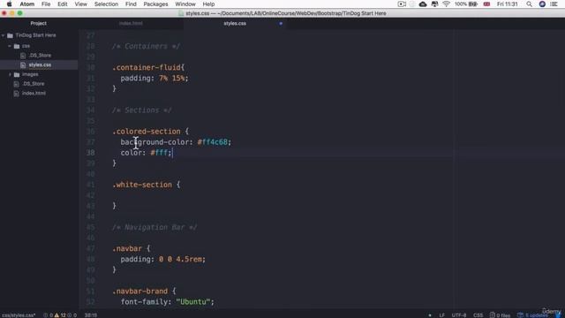Click the TinDog Start Here folder icon
The width and height of the screenshot is (565, 318).
pyautogui.click(x=10, y=35)
